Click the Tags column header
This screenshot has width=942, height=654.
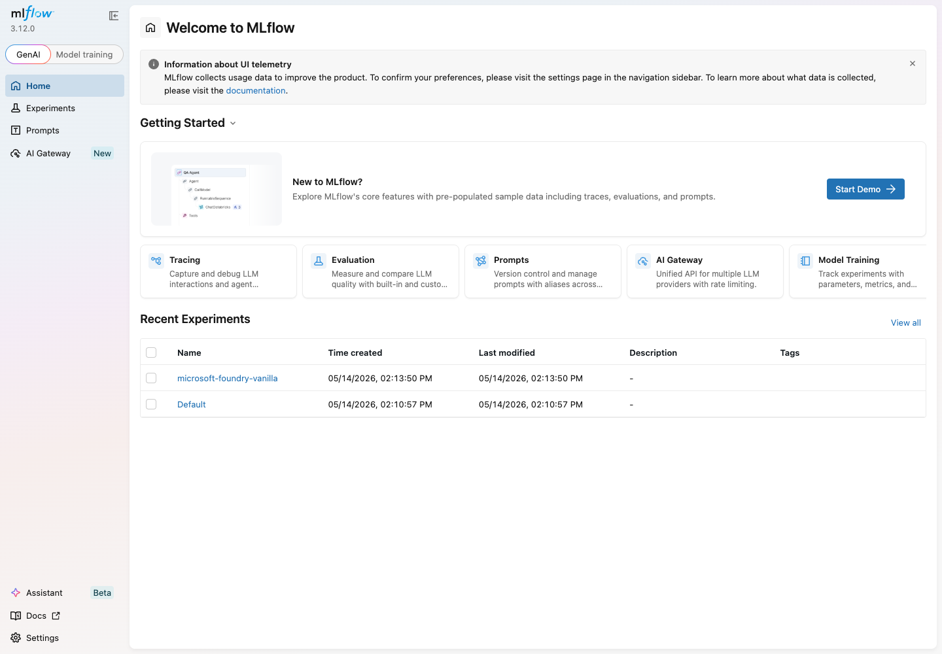tap(790, 353)
